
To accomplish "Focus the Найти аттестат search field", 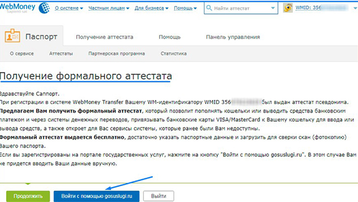I will [x=241, y=8].
